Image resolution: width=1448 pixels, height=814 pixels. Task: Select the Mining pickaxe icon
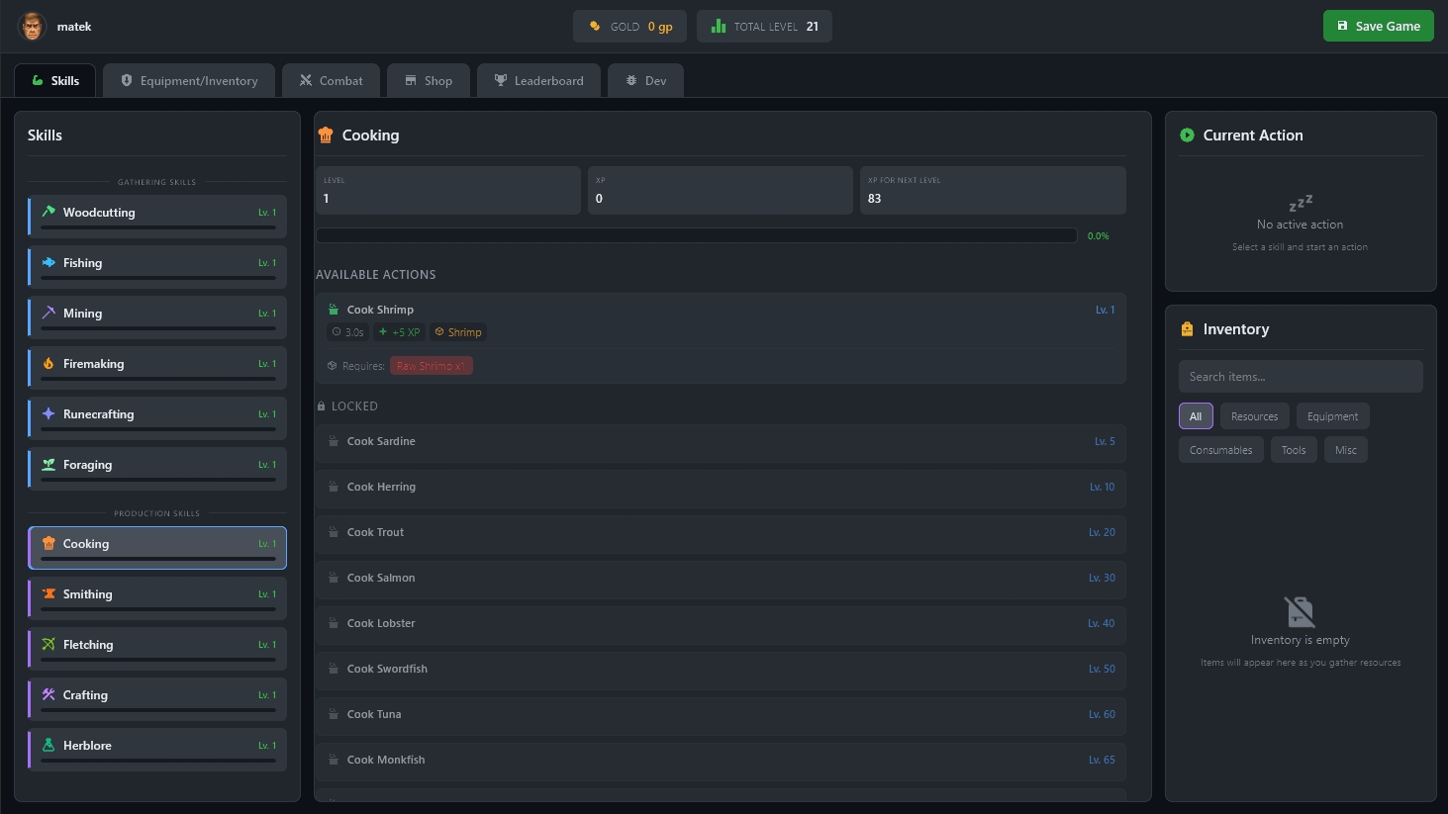48,313
